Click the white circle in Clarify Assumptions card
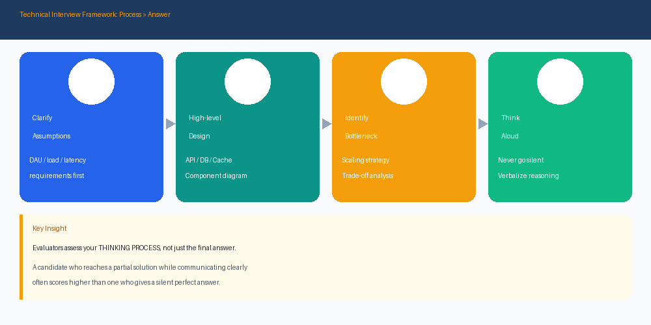 click(91, 82)
